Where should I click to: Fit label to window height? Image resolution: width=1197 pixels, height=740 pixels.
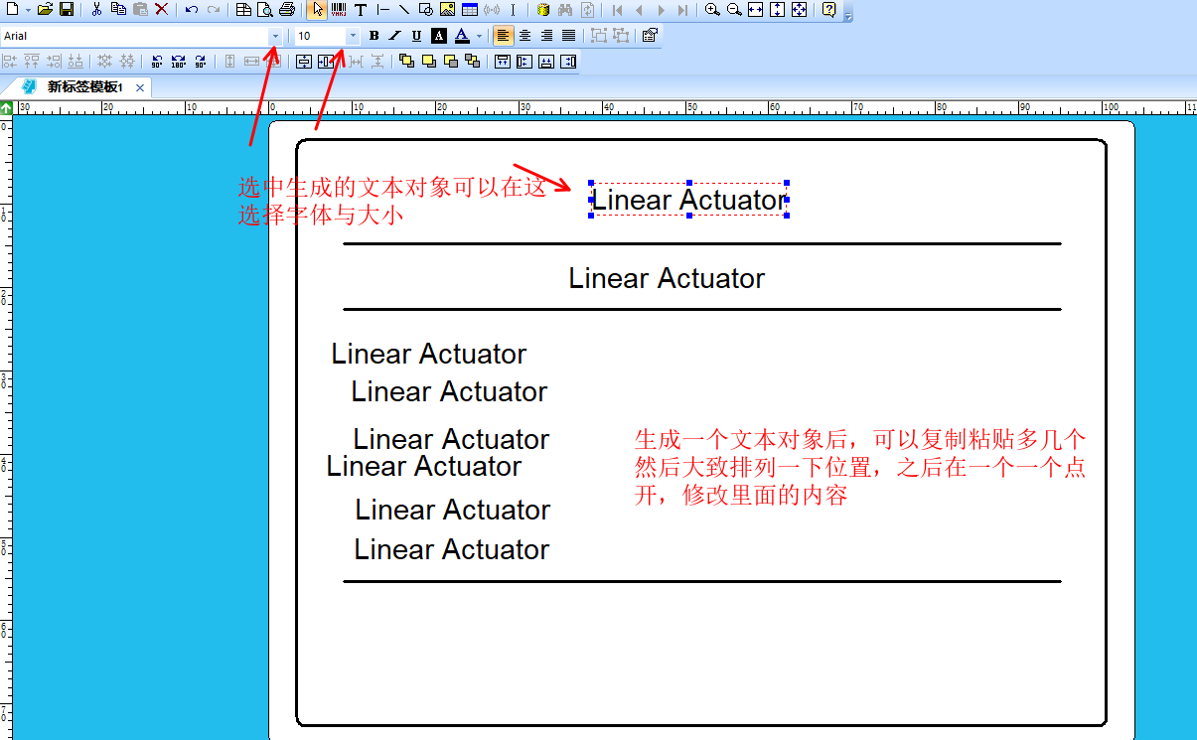tap(778, 10)
